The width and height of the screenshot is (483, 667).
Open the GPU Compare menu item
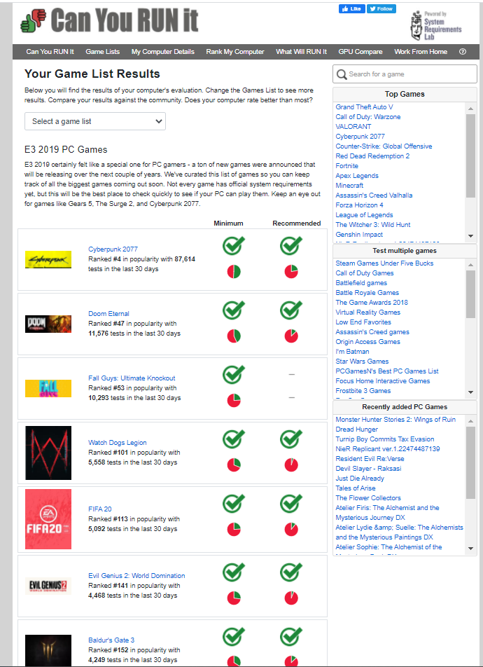pyautogui.click(x=360, y=52)
